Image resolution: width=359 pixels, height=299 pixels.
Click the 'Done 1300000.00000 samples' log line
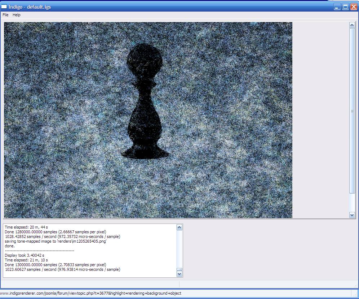coord(55,265)
